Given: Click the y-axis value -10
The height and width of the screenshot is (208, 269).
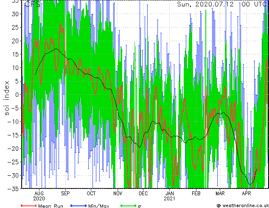Looking at the screenshot, I should click(13, 121).
